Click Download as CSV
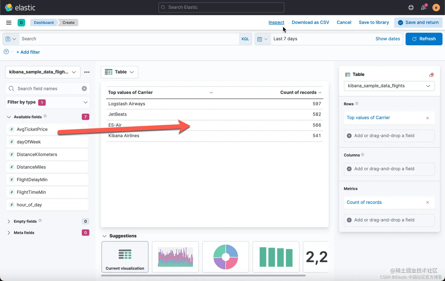 click(x=310, y=22)
